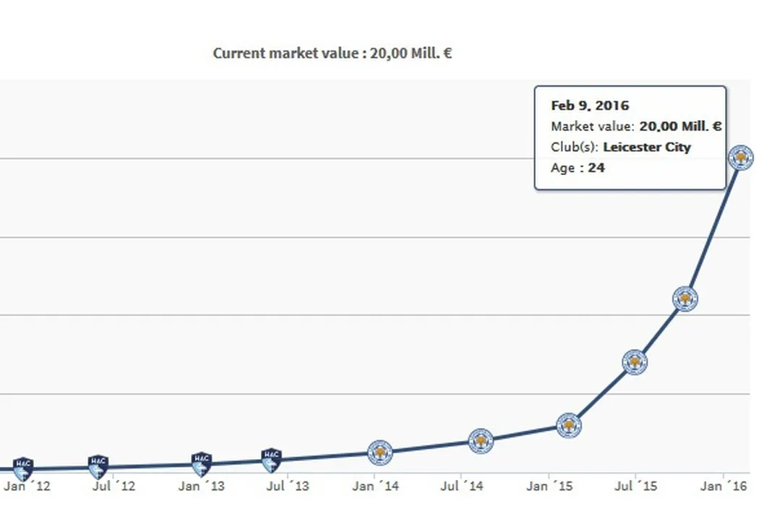The width and height of the screenshot is (759, 506).
Task: Click the 'Feb 9, 2016' date in the tooltip
Action: 590,106
